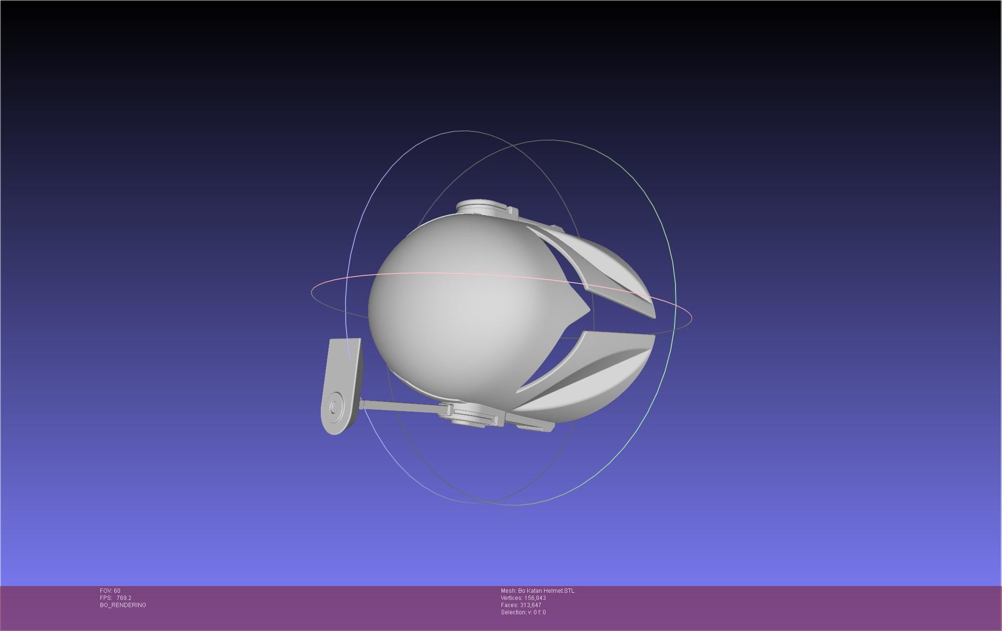Screen dimensions: 1002x631
Task: Click the 'BO_RENDERING' status text
Action: (x=123, y=605)
